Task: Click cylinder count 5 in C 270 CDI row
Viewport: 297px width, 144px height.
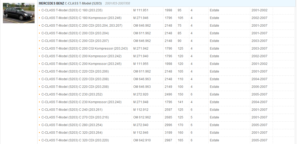Action: [191, 117]
